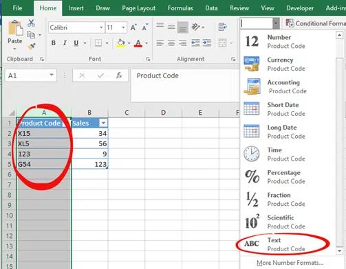This screenshot has width=346, height=269.
Task: Select the Fraction format option
Action: pyautogui.click(x=288, y=199)
